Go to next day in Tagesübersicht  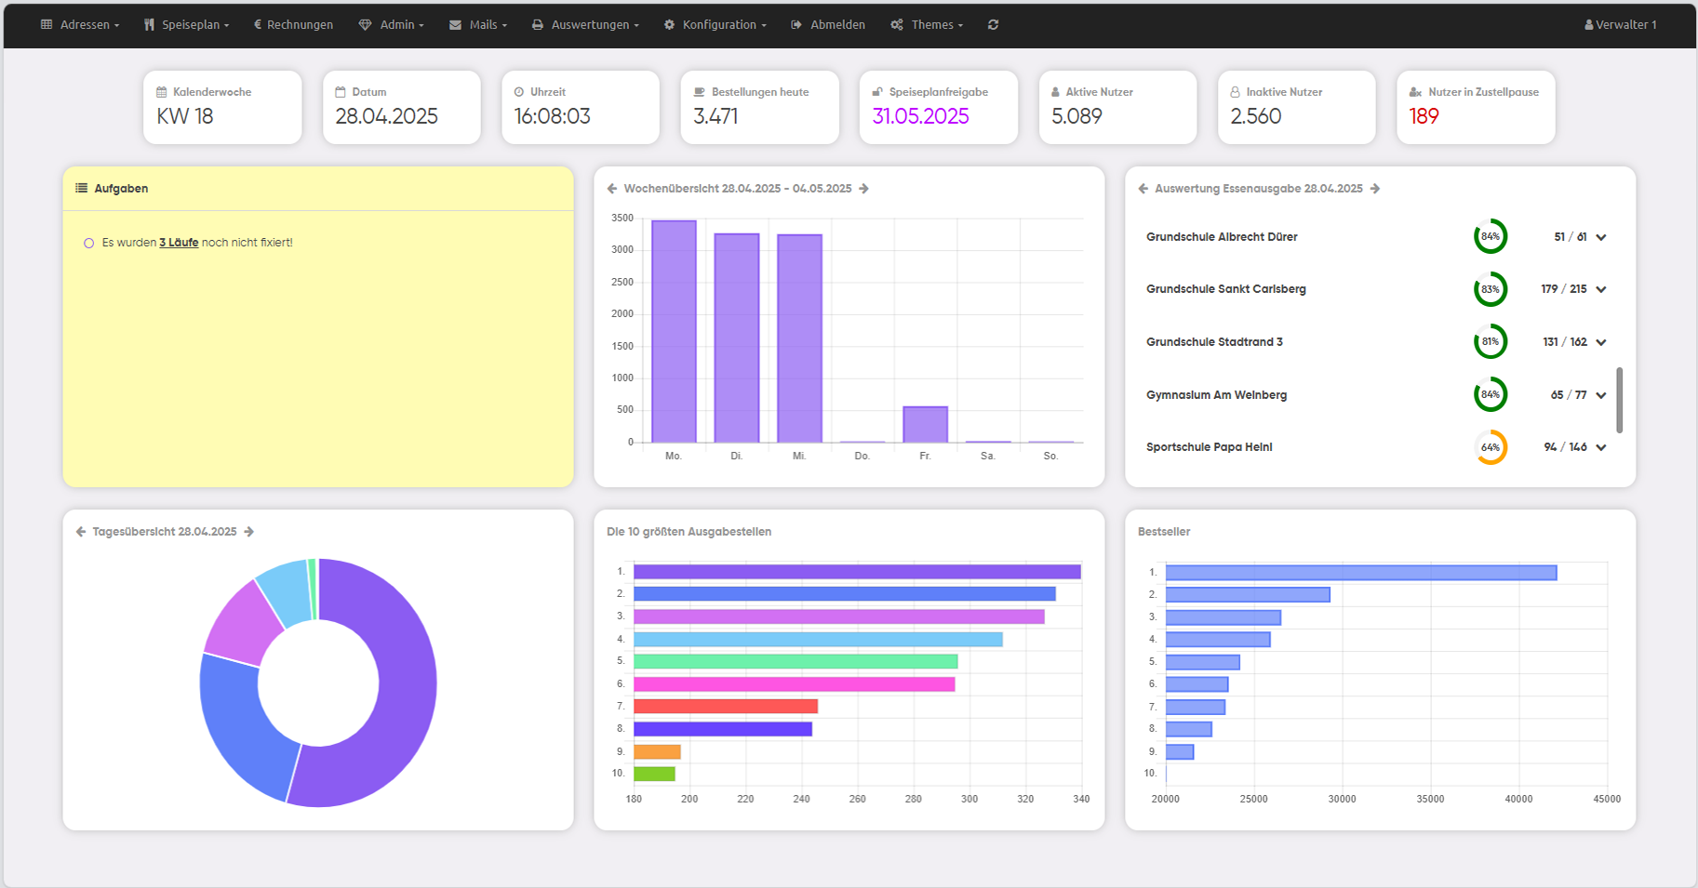pos(248,532)
